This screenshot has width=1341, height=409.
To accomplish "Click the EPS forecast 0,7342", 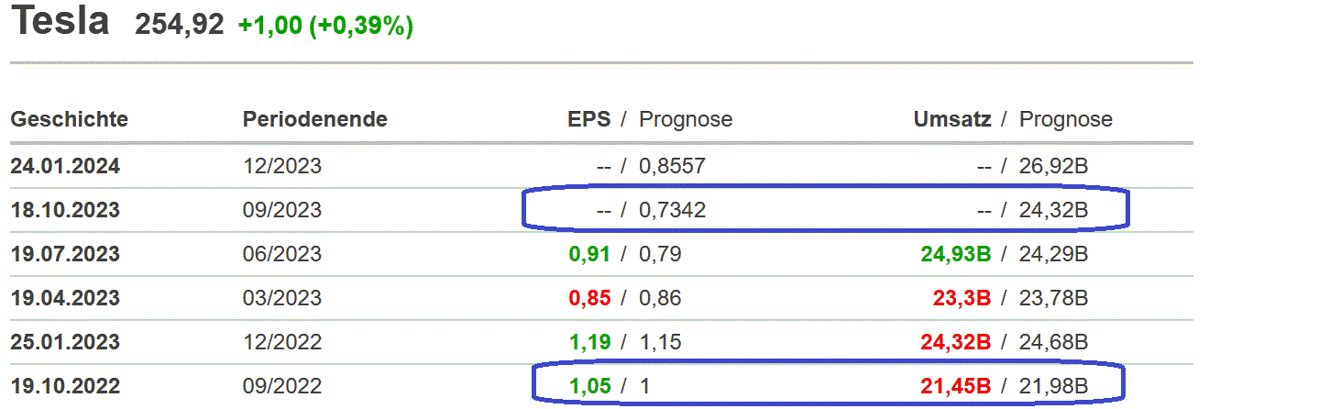I will pos(672,210).
